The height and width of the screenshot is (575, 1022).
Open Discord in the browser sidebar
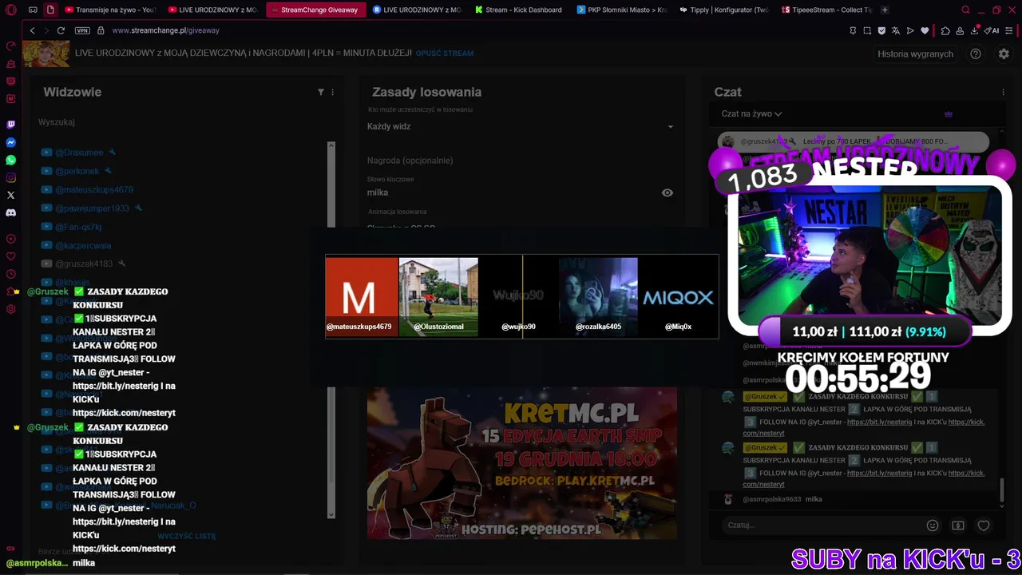10,212
